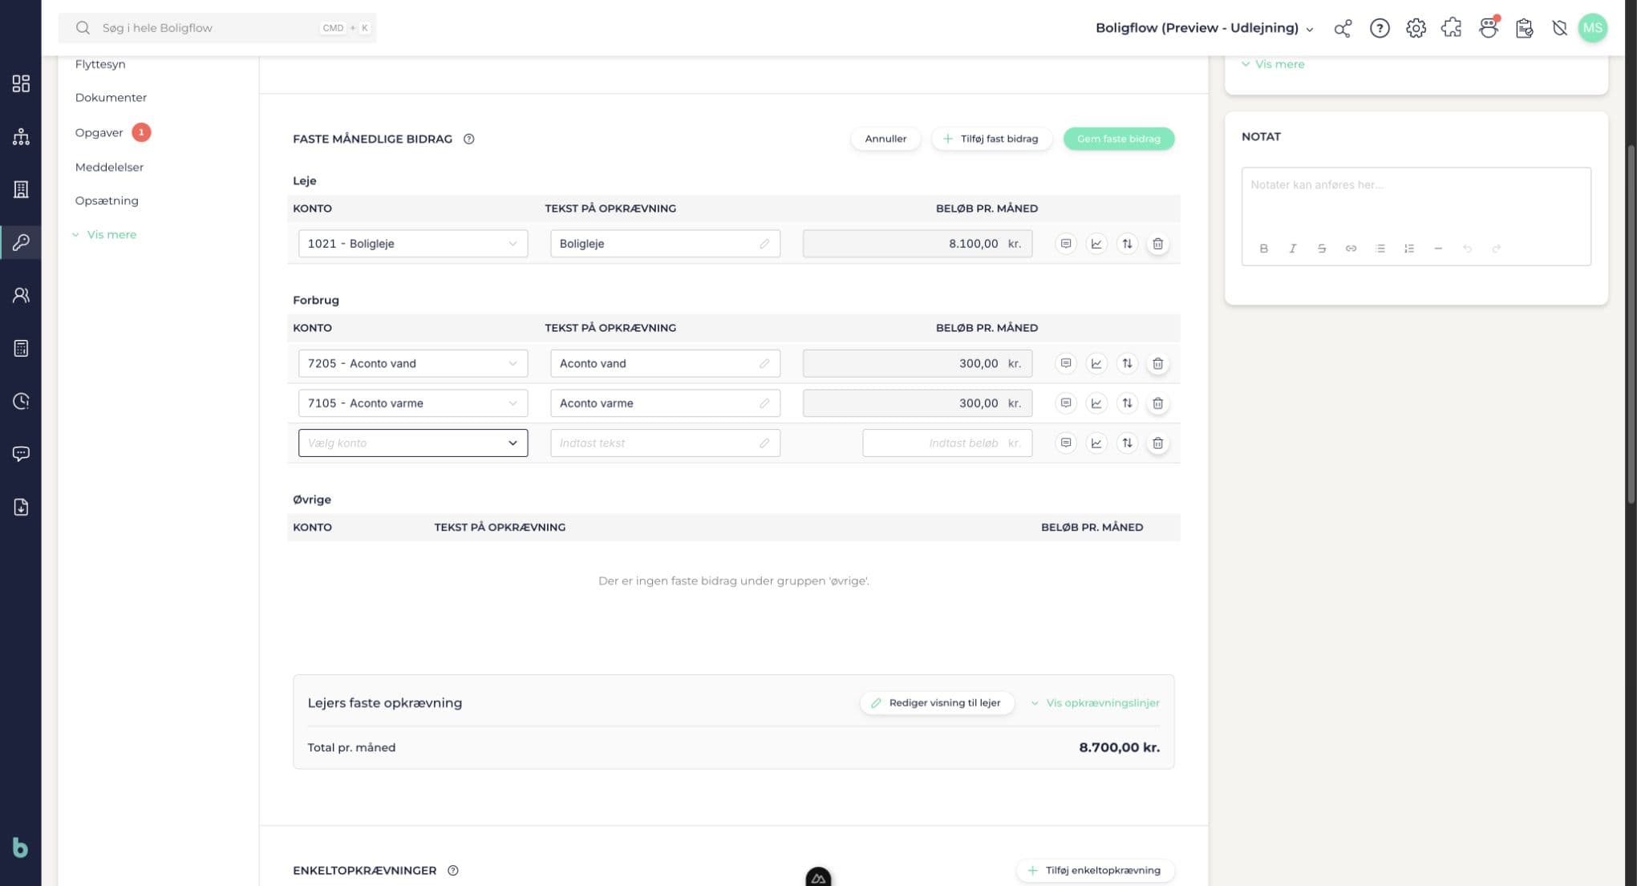Open chart icon for Aconto vand row
This screenshot has width=1637, height=886.
click(x=1096, y=363)
